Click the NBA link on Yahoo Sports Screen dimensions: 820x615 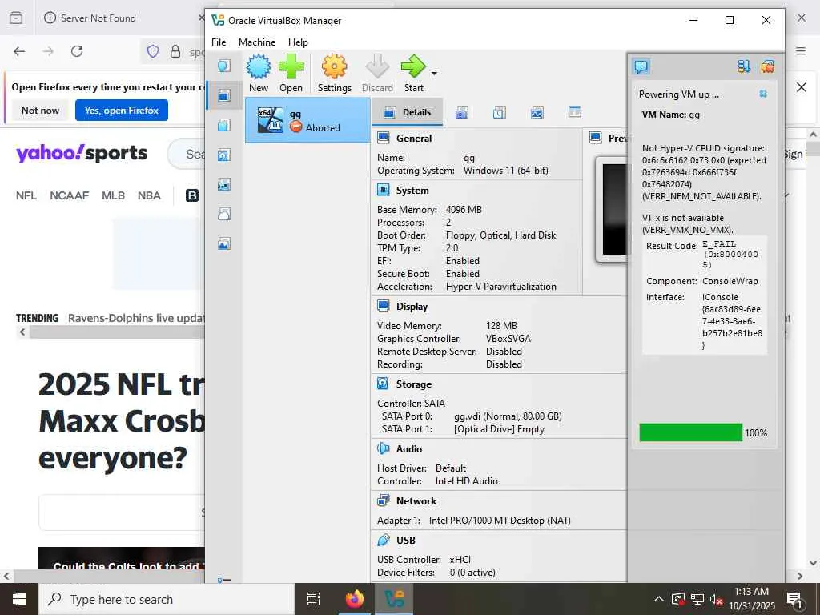(x=149, y=195)
